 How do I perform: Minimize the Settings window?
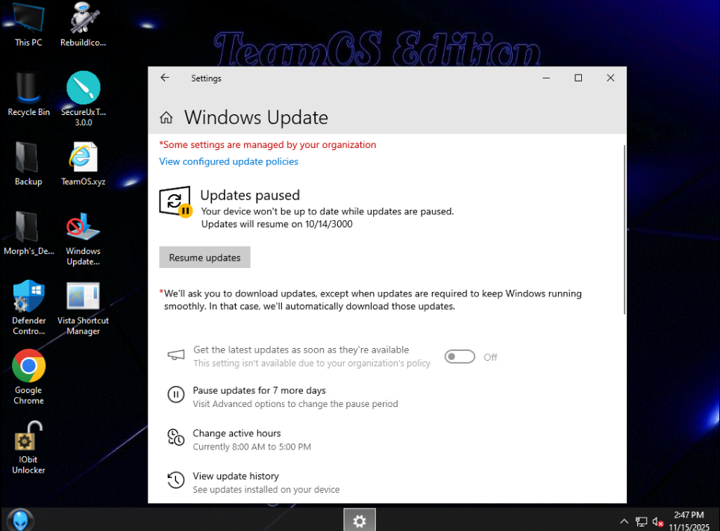546,78
